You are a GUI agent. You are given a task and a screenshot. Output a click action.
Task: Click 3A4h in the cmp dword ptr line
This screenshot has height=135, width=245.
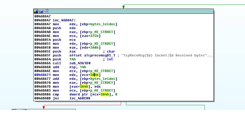tap(105, 94)
